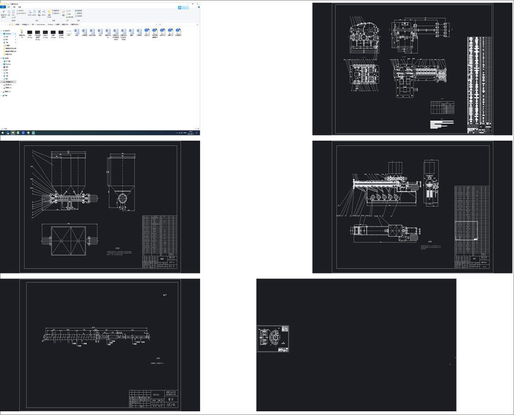Click Pin to Quick access in Explorer ribbon
This screenshot has width=514, height=415.
tap(4, 13)
